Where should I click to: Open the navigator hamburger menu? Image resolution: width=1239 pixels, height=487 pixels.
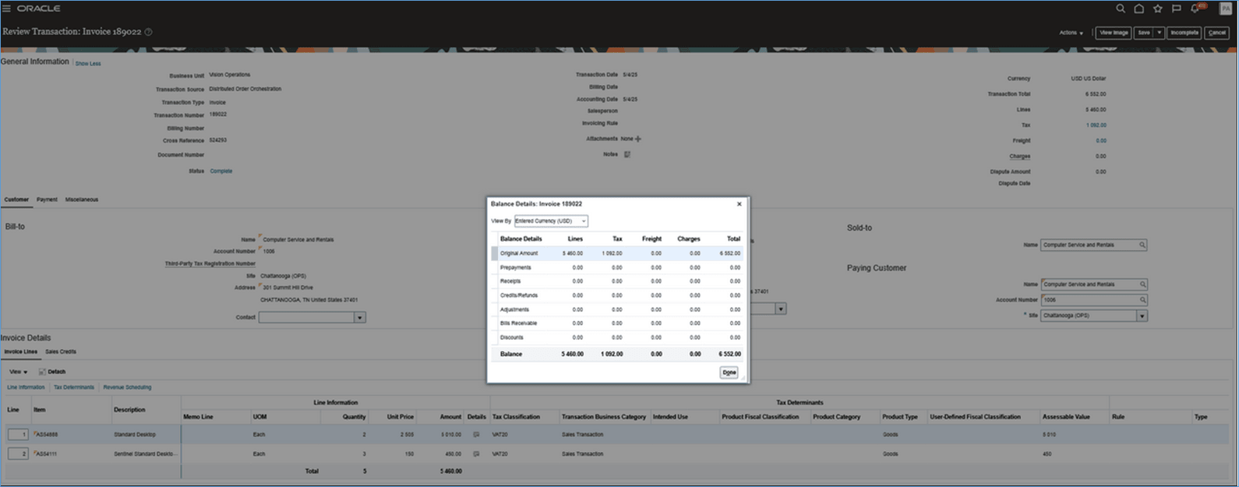6,9
